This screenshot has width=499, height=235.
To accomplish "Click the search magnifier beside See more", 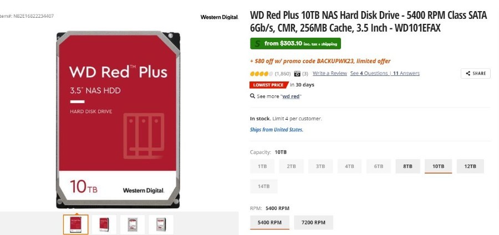I will click(x=252, y=96).
